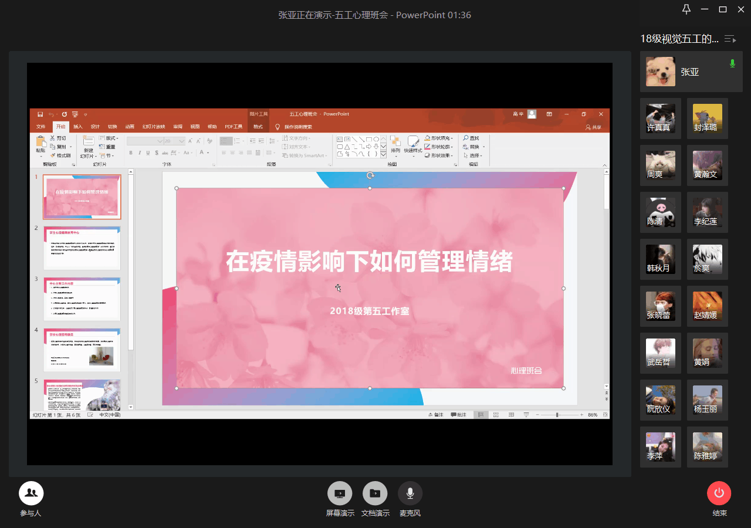Click the new slide icon
Screen dimensions: 751x528
pyautogui.click(x=88, y=143)
